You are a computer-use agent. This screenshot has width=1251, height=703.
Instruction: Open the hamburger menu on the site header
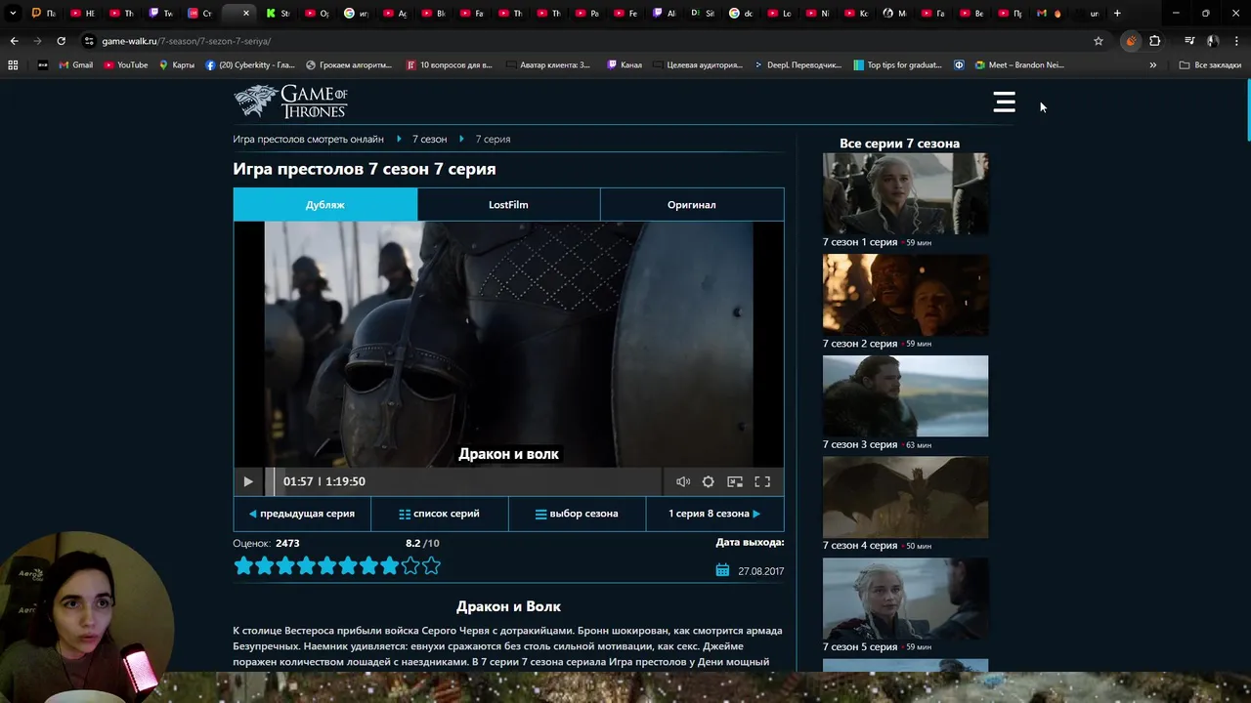(x=1004, y=103)
